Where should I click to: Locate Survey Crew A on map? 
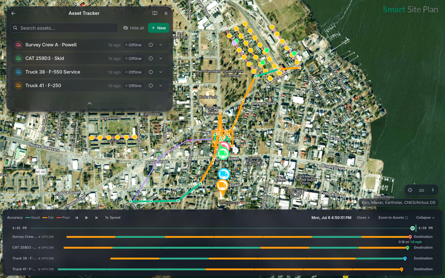[151, 45]
